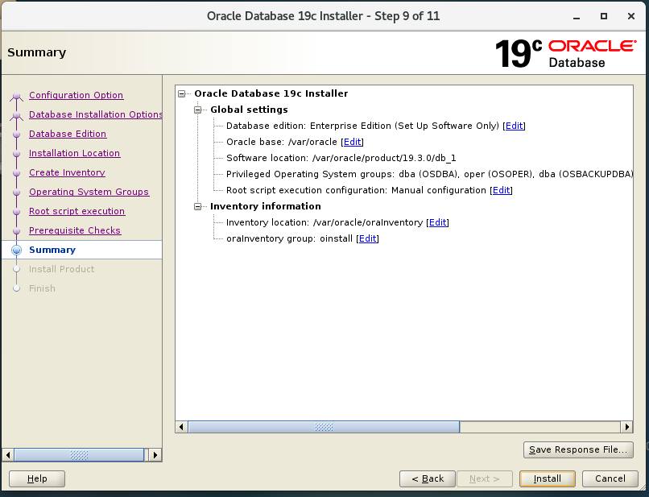Edit the Oracle base location
Screen dimensions: 649x497
[352, 142]
